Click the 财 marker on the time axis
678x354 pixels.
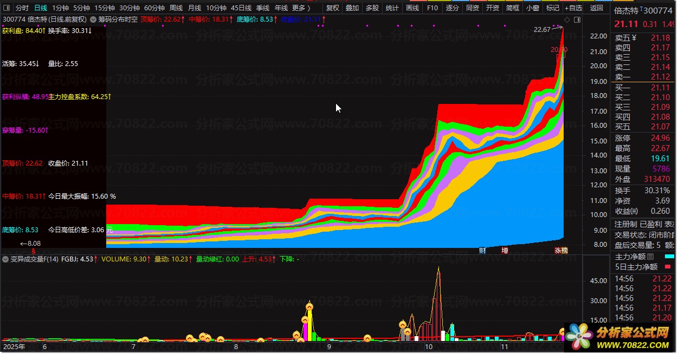(x=483, y=251)
